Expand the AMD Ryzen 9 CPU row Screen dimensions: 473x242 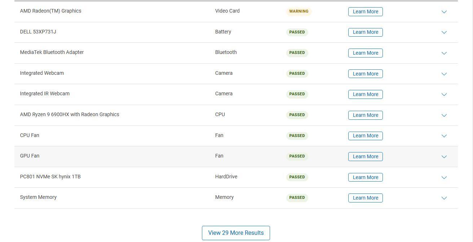click(x=444, y=115)
